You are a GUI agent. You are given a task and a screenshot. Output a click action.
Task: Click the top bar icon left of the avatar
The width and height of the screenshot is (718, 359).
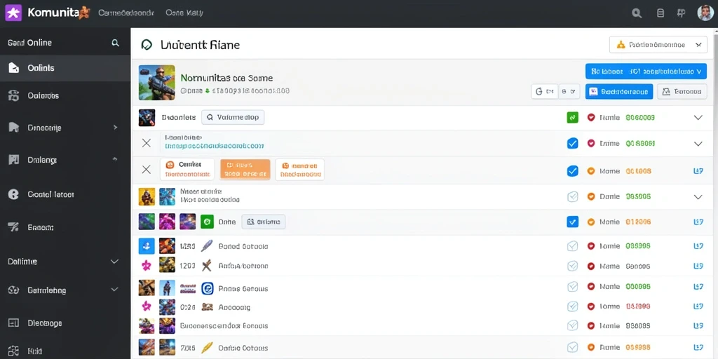pos(682,13)
